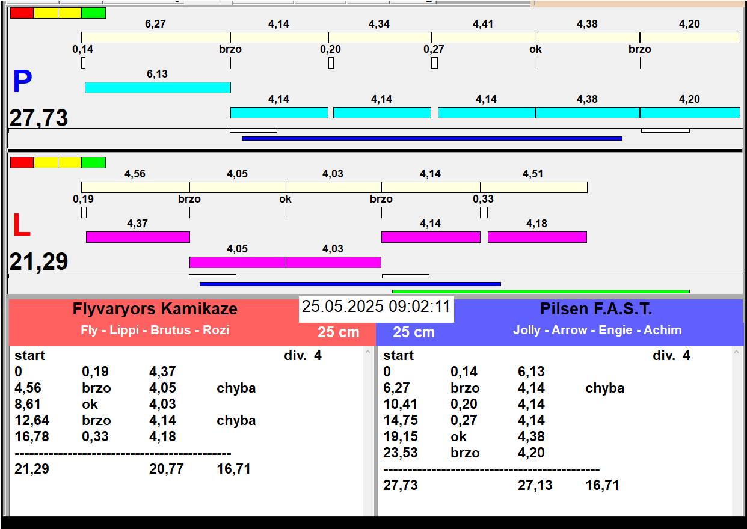Click the date and time 25.05.2025 09:02:11
This screenshot has height=529, width=747.
pyautogui.click(x=376, y=307)
